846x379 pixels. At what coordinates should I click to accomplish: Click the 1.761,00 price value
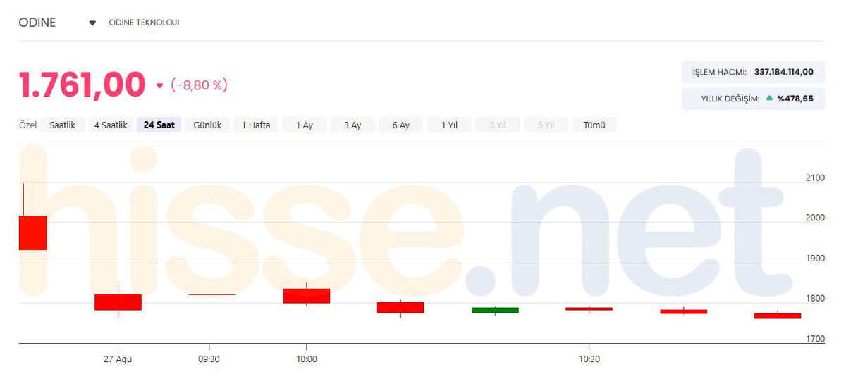point(82,85)
